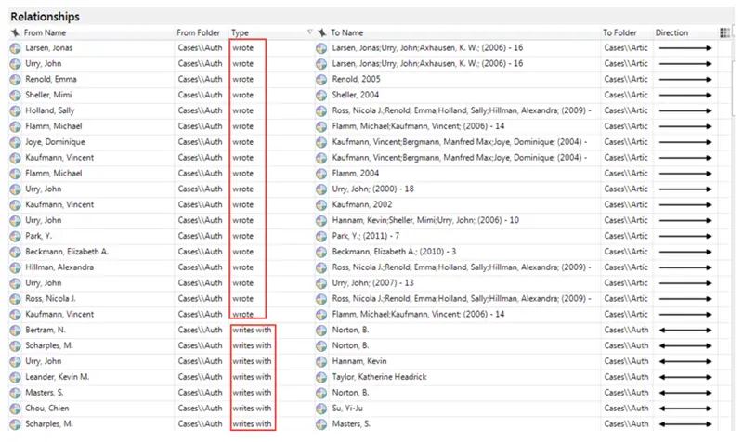The width and height of the screenshot is (743, 442).
Task: Click the two-way arrow in Leander, Kevin M. row
Action: coord(685,377)
